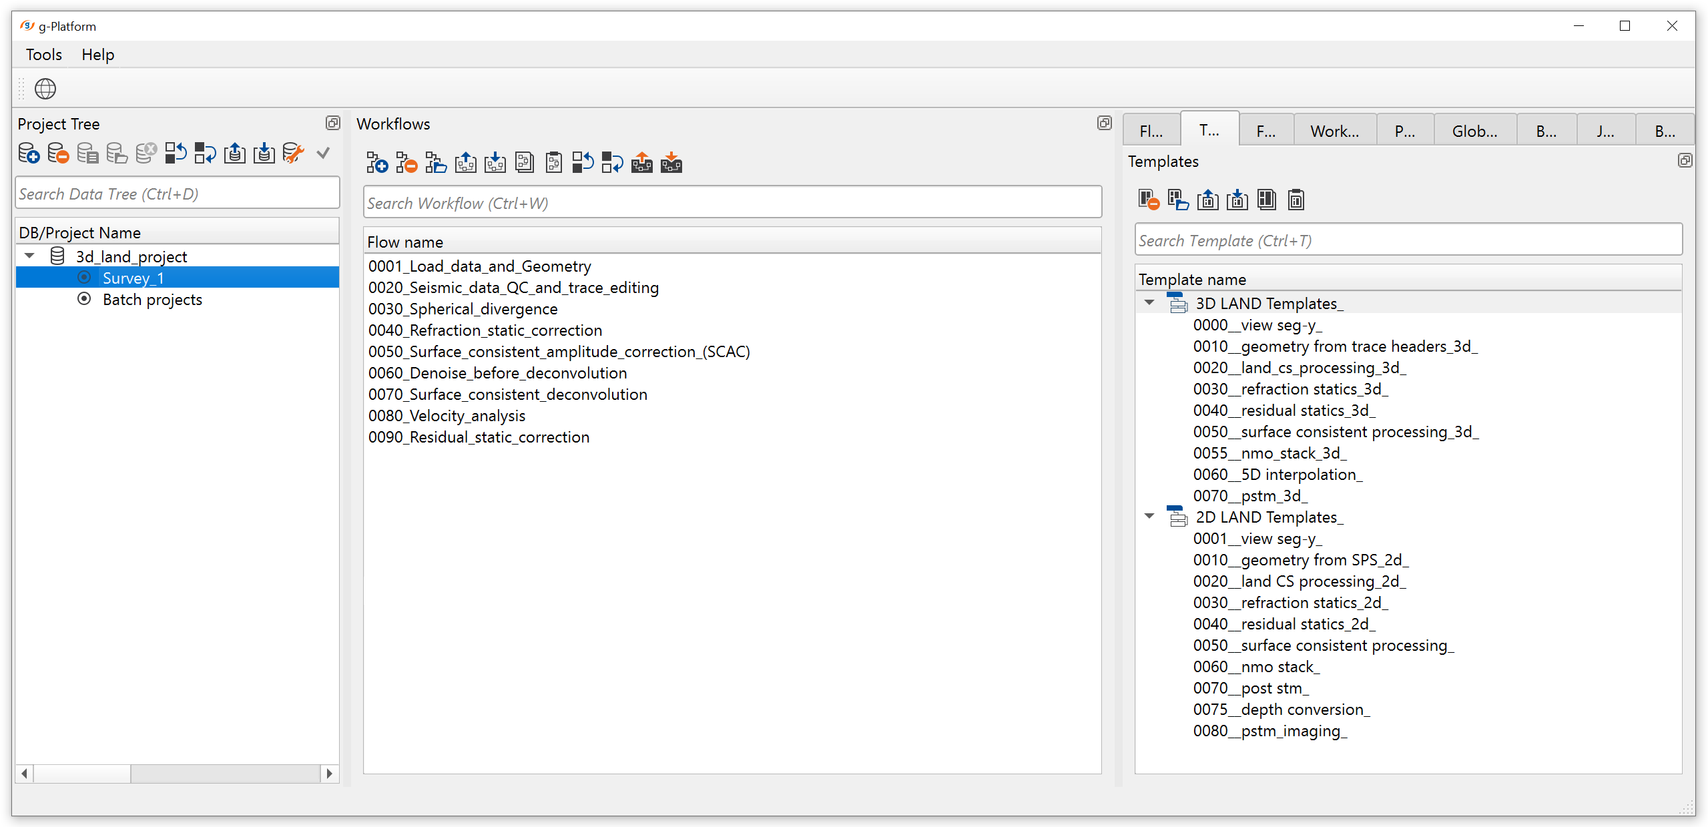Click the checkmark apply icon in Project Tree
The image size is (1708, 827).
click(323, 154)
